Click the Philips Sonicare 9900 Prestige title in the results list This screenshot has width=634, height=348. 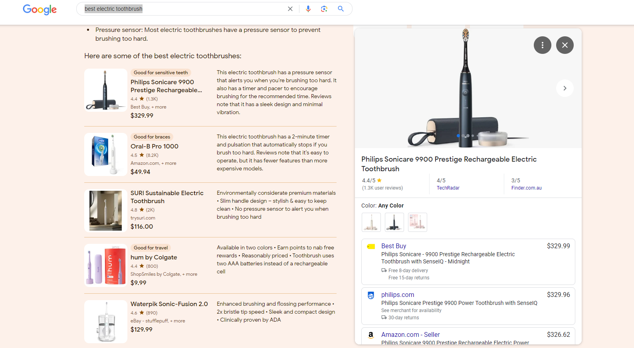coord(166,86)
